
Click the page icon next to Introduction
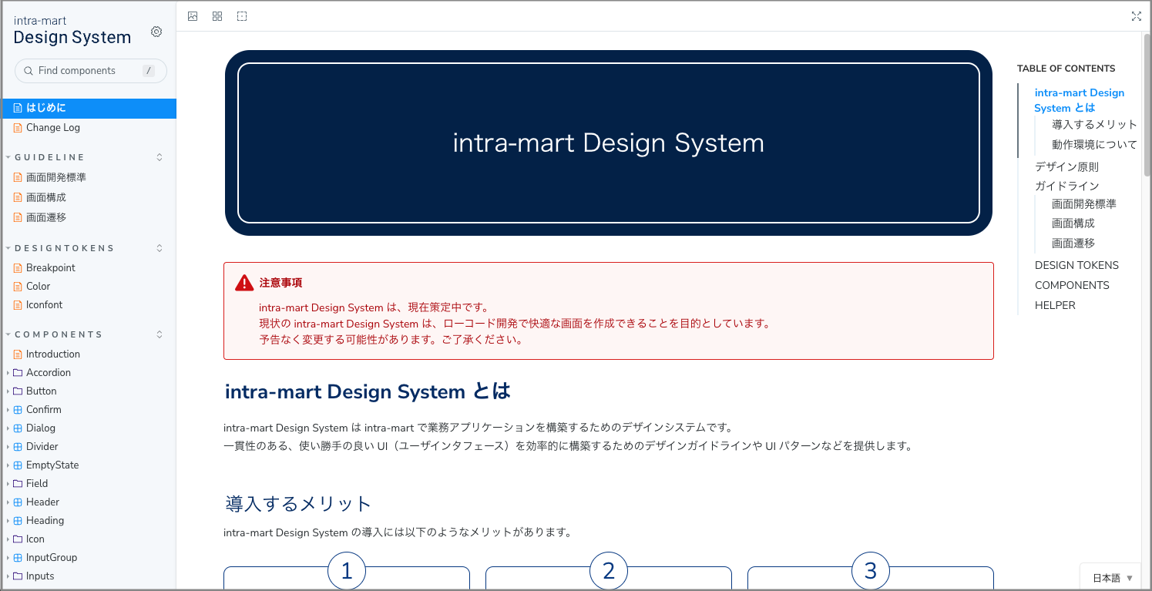tap(16, 354)
